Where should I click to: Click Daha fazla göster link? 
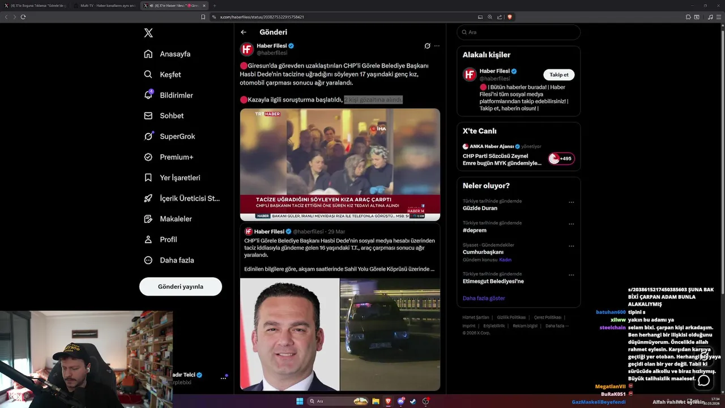click(x=484, y=298)
